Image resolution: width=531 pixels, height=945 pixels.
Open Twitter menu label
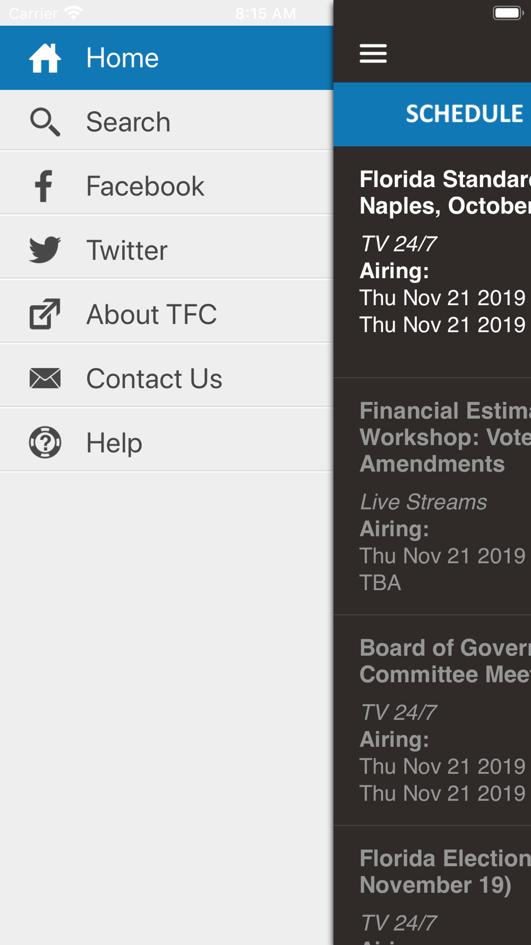coord(127,250)
